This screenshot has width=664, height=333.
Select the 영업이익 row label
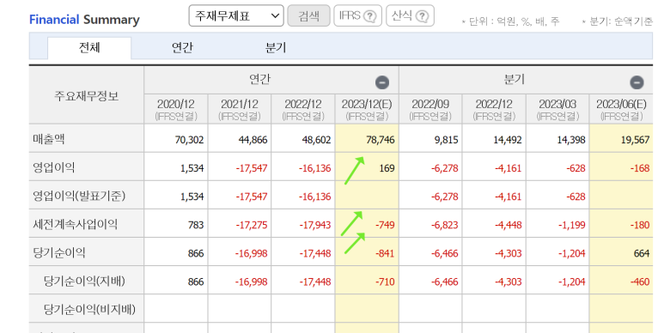[x=54, y=167]
